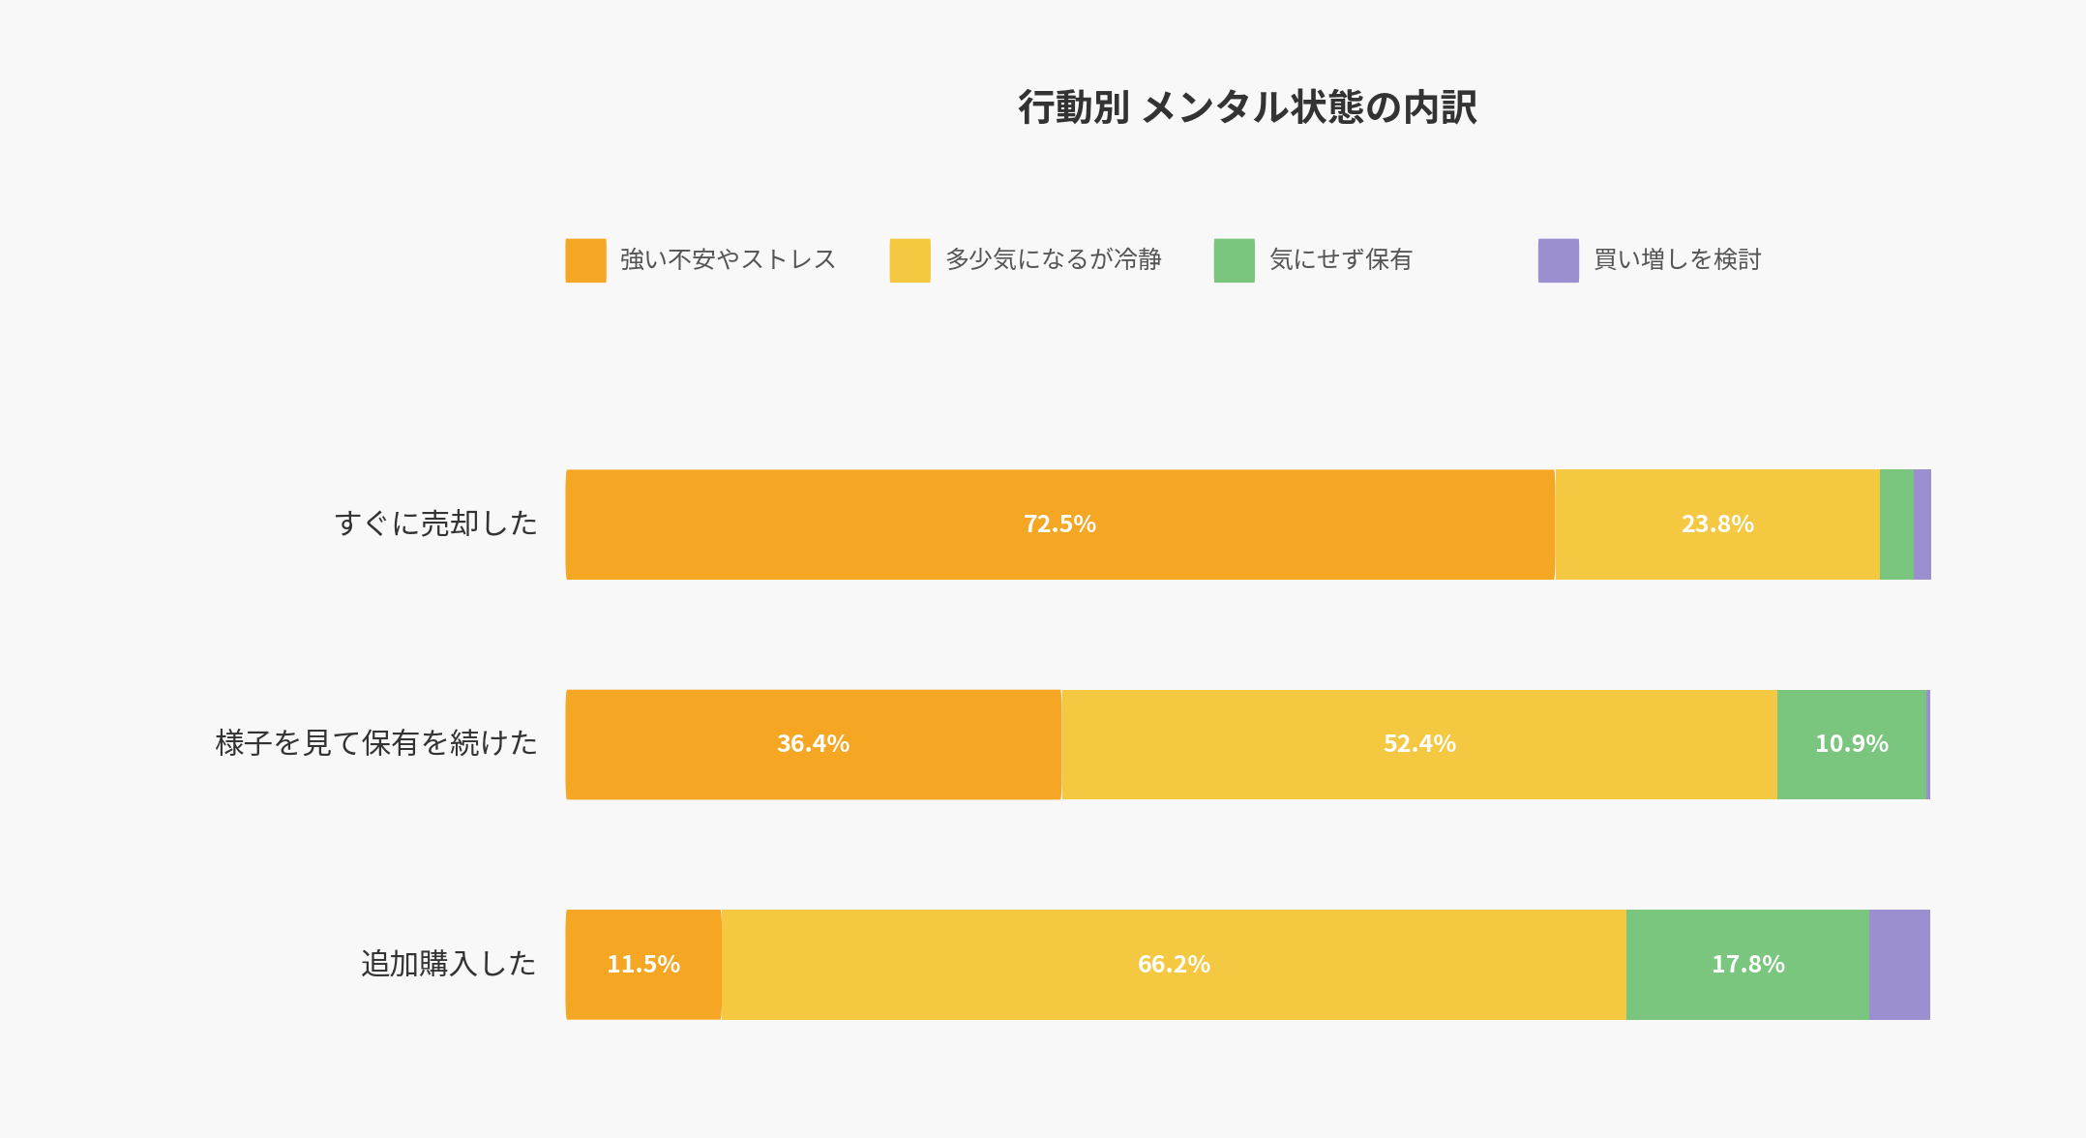The width and height of the screenshot is (2086, 1138).
Task: Click the 23.8% yellow bar segment
Action: point(1716,524)
